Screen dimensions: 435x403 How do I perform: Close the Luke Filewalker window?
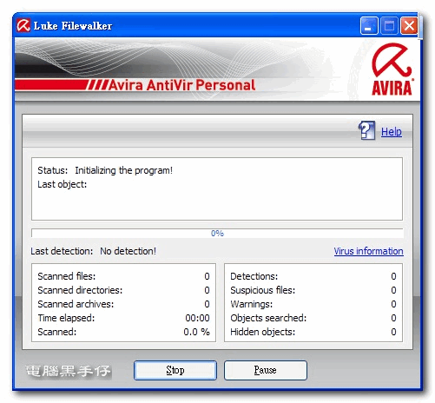click(409, 26)
